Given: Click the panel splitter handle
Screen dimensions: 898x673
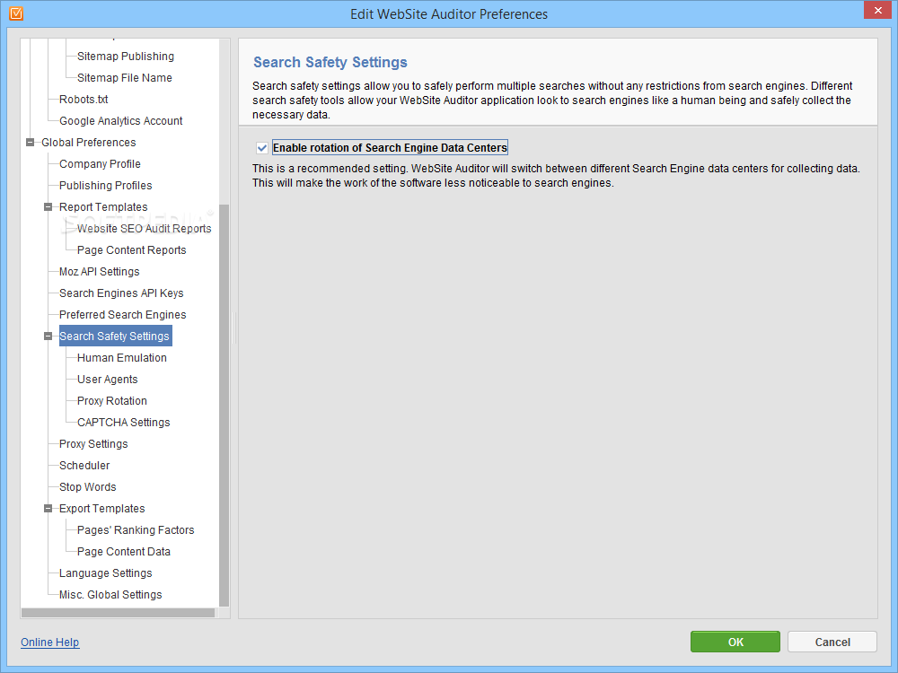Looking at the screenshot, I should (234, 328).
